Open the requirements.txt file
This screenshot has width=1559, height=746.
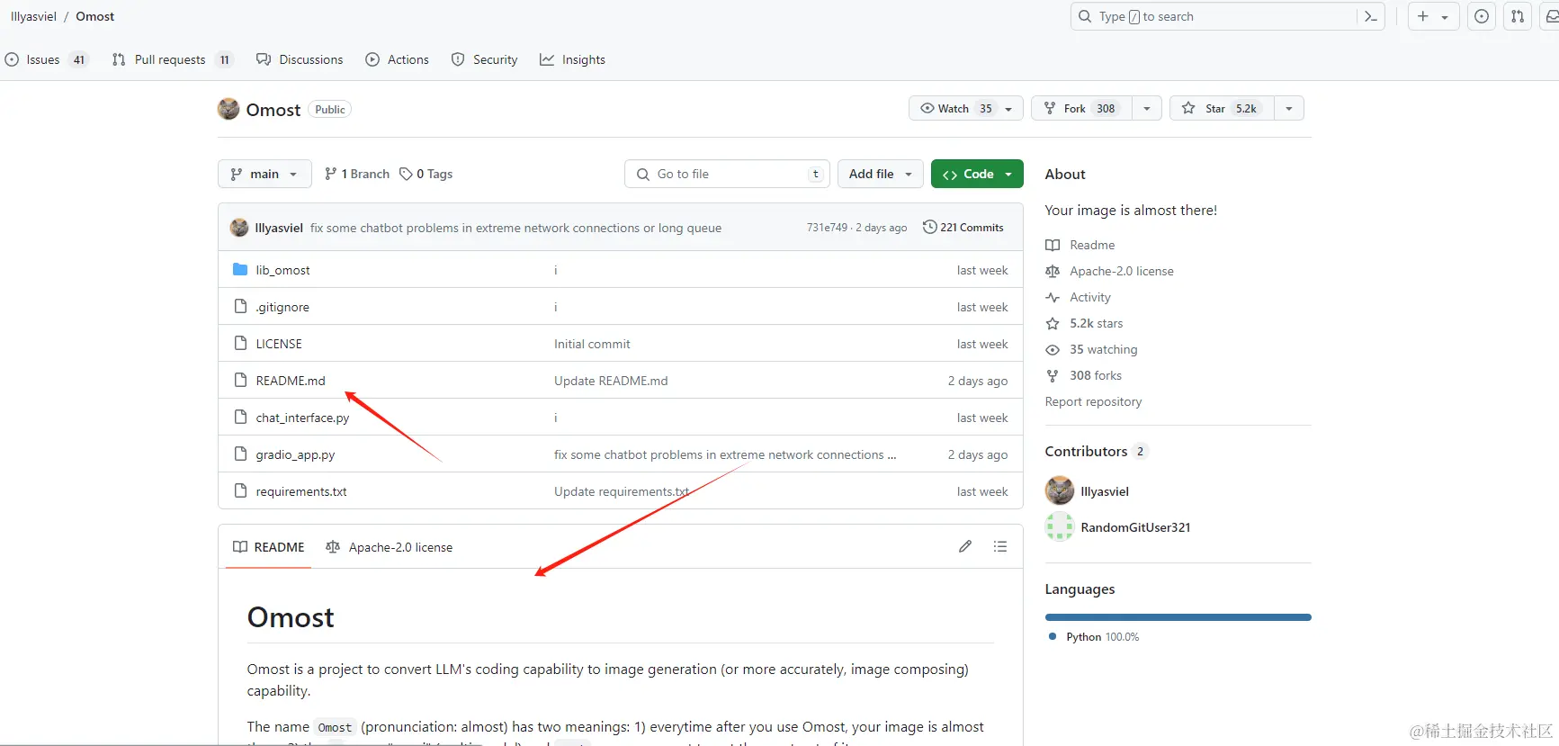click(x=301, y=491)
